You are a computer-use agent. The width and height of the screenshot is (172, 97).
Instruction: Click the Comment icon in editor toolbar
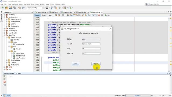[106, 15]
